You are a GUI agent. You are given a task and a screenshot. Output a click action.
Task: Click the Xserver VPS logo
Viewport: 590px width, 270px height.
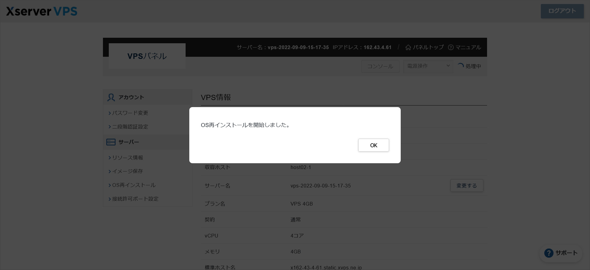[42, 11]
